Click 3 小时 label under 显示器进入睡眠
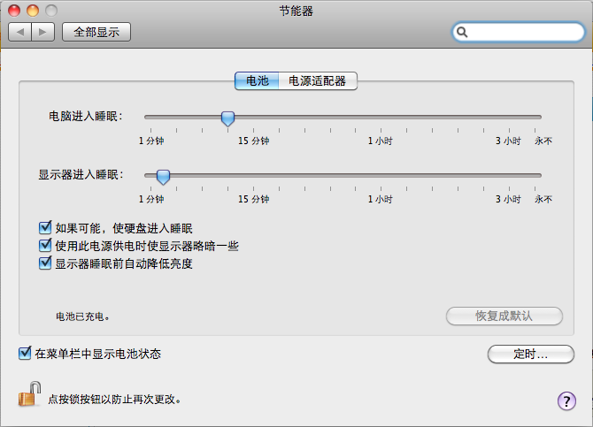593x427 pixels. pos(508,199)
